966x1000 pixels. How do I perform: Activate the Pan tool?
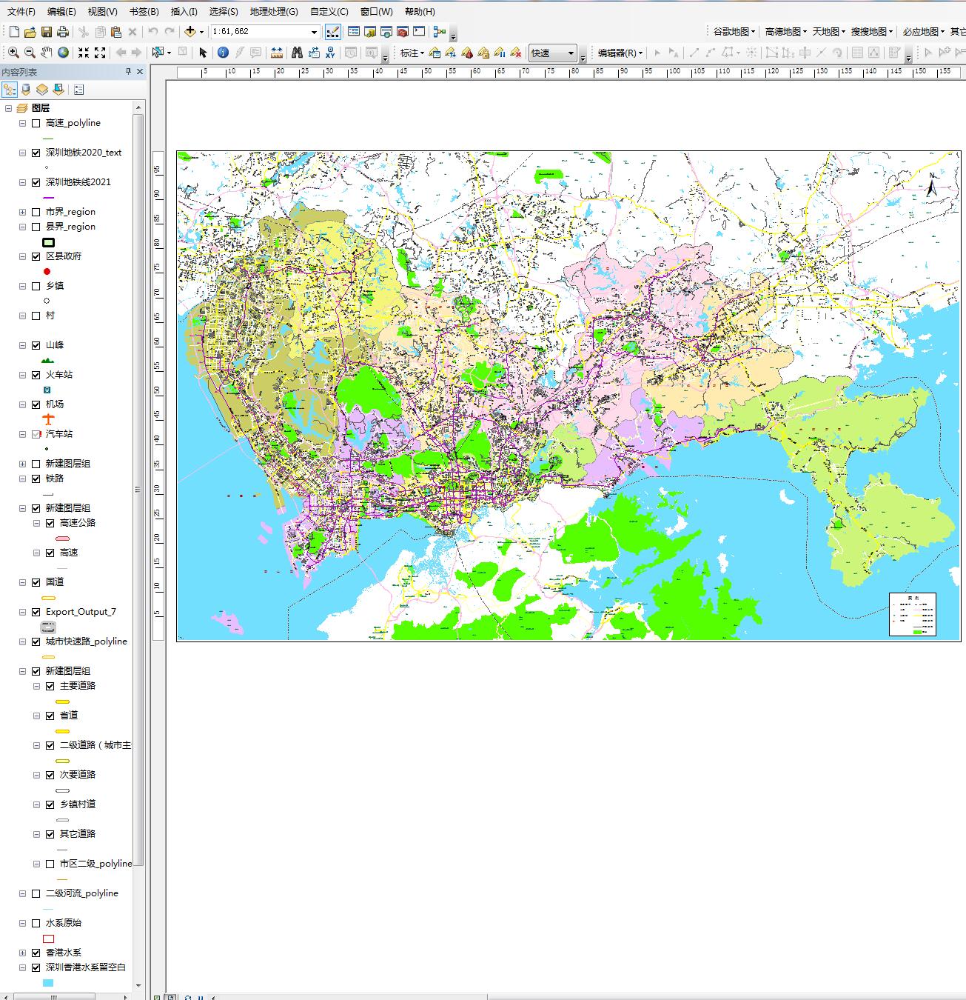click(x=46, y=53)
